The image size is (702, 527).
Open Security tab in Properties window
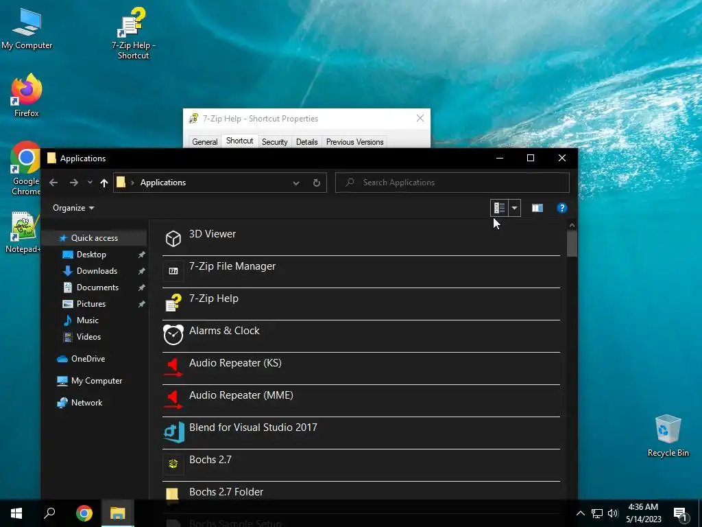[x=274, y=142]
